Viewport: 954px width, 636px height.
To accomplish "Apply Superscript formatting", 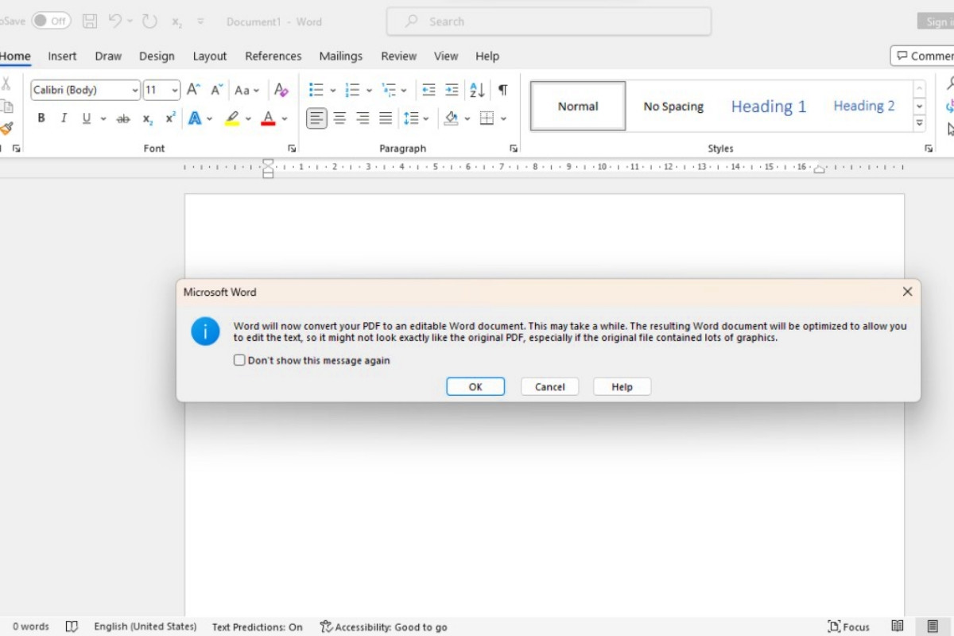I will 170,118.
